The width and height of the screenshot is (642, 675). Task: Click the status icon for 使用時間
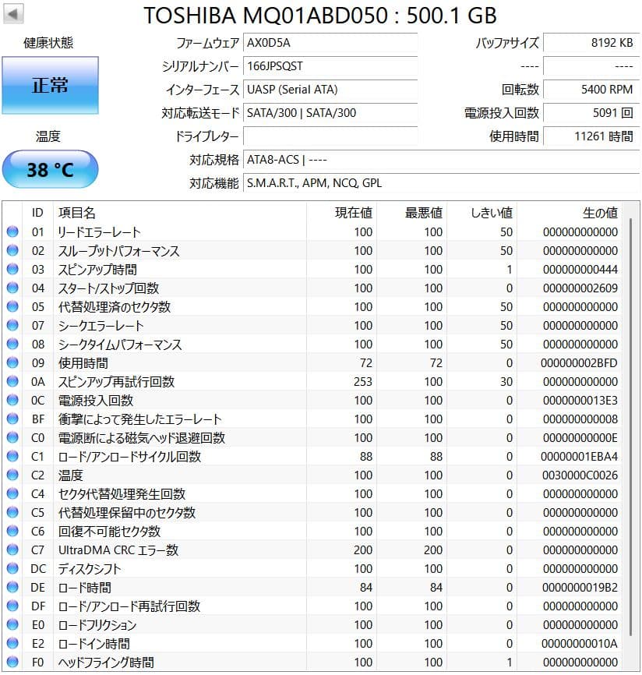click(13, 362)
